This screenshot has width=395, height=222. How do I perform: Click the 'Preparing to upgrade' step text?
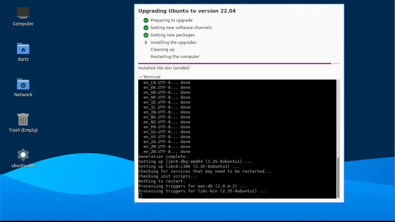172,20
